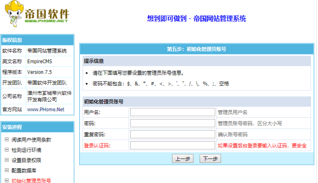The image size is (318, 183).
Task: Click the 想到即可做到 - 帝国网站管理系统 heading
Action: click(197, 19)
